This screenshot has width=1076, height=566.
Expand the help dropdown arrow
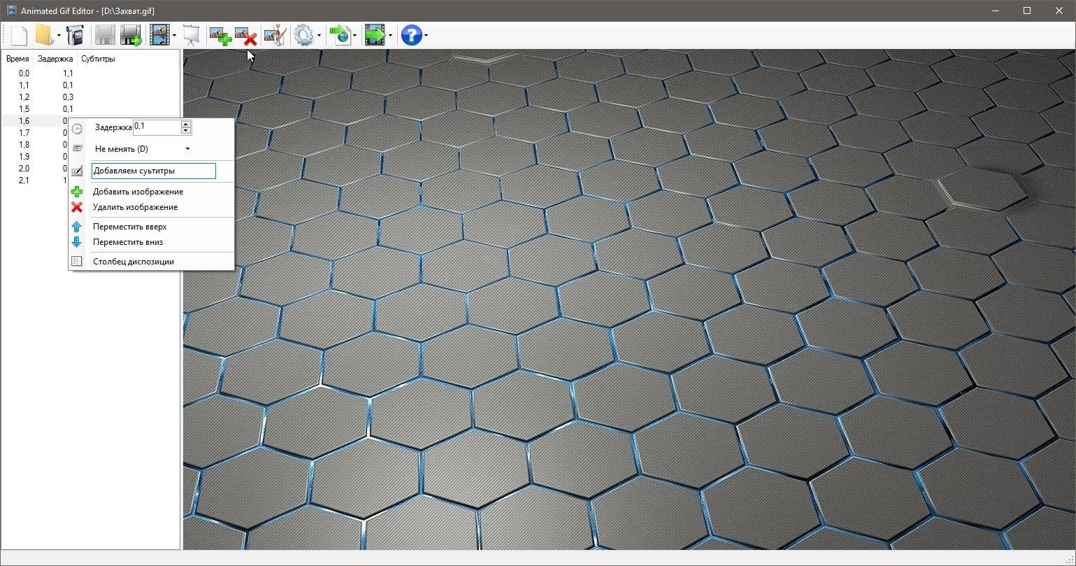pyautogui.click(x=426, y=35)
